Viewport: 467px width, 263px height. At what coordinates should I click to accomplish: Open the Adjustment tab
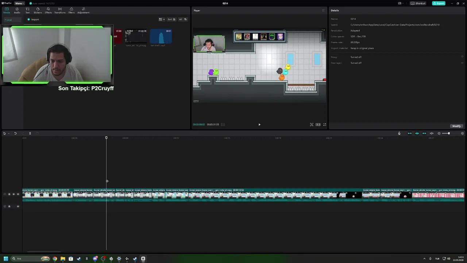pos(83,10)
